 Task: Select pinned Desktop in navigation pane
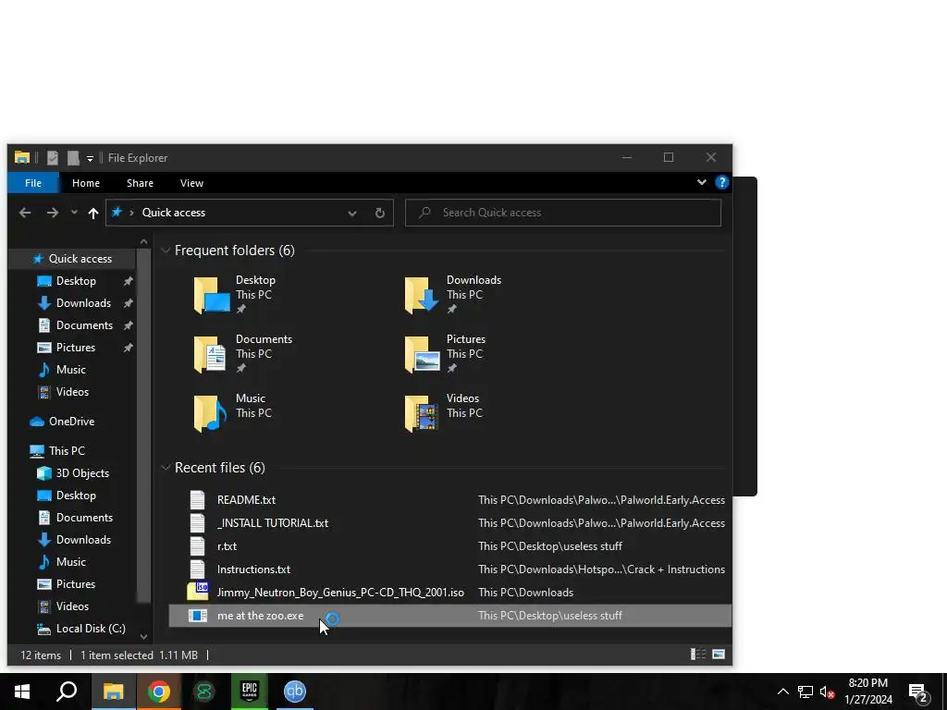[76, 281]
